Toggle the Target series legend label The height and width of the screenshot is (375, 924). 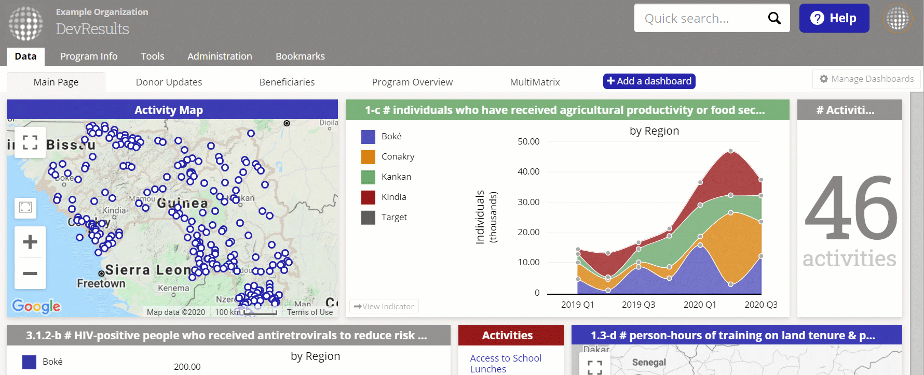point(394,217)
